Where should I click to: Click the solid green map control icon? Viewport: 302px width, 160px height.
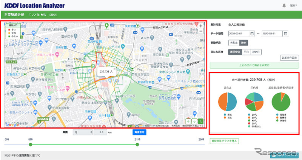[x=200, y=121]
